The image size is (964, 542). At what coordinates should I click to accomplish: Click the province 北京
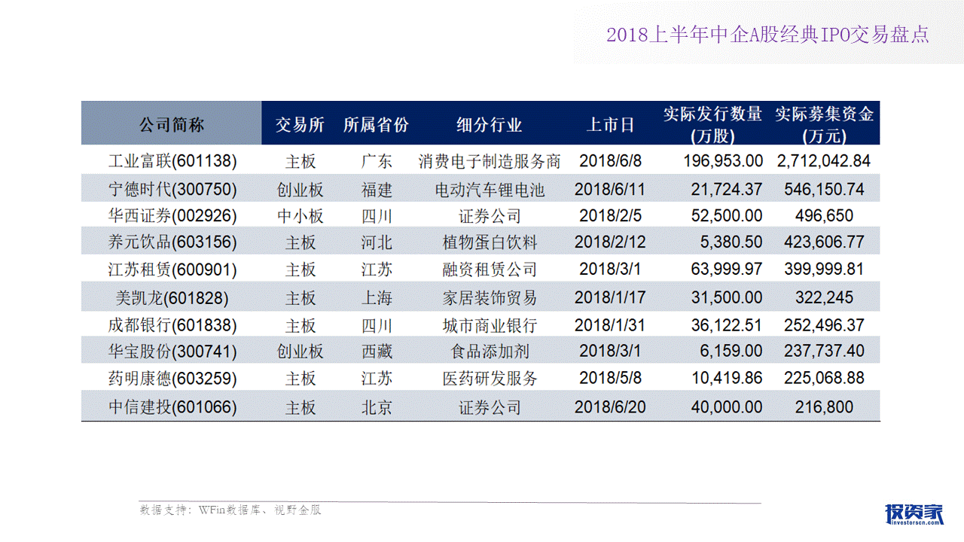(377, 407)
